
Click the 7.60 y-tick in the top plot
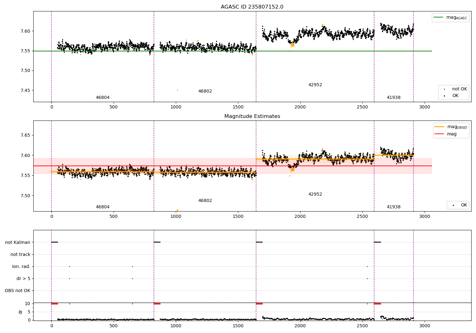click(x=25, y=31)
